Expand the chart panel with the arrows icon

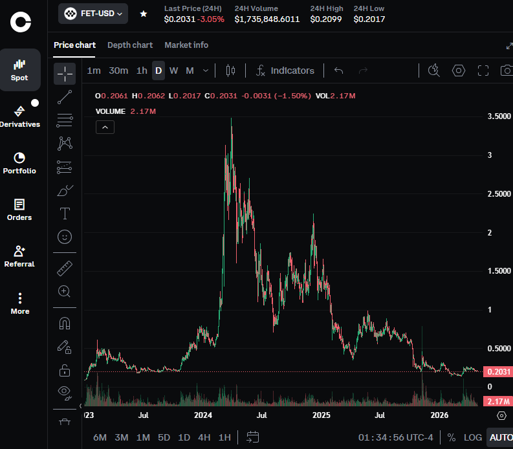509,46
